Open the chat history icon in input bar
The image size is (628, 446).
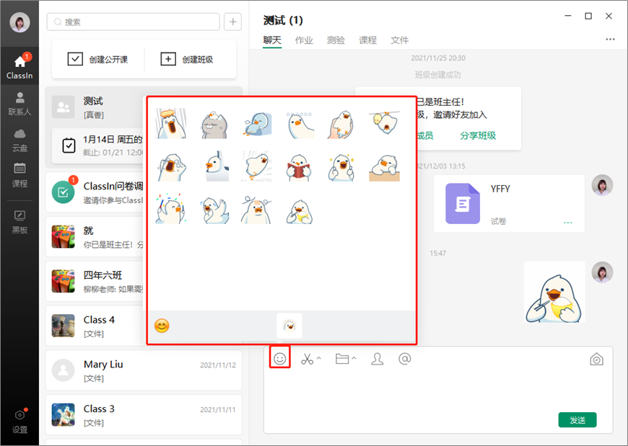coord(596,360)
